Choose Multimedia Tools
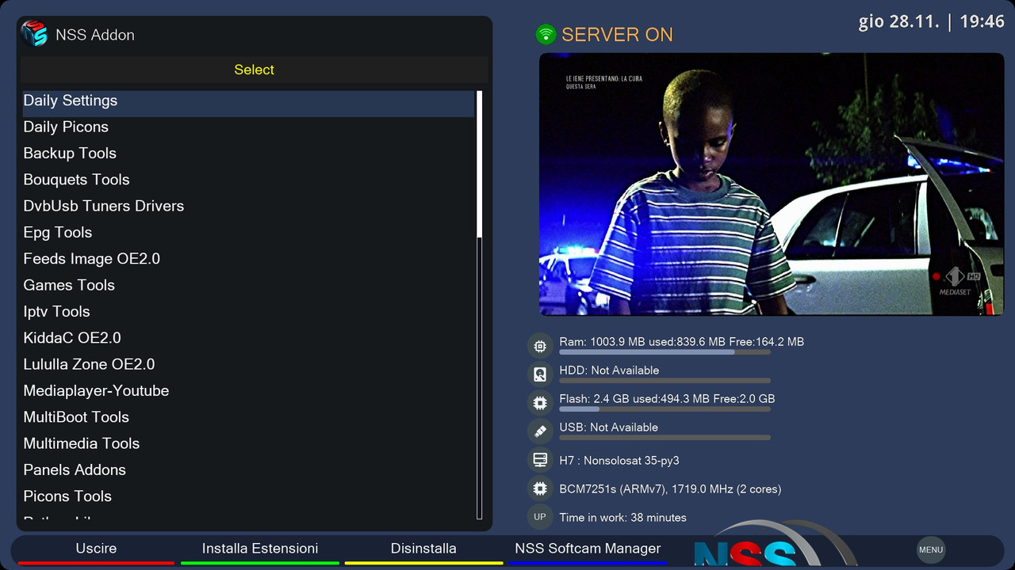The height and width of the screenshot is (570, 1015). pyautogui.click(x=248, y=443)
